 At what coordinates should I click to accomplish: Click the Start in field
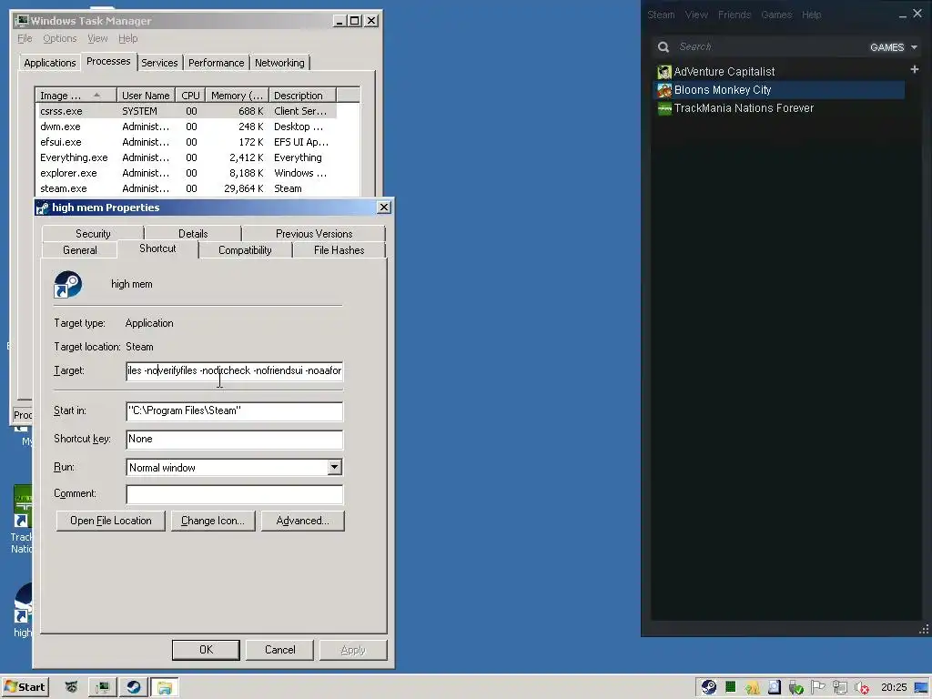234,410
